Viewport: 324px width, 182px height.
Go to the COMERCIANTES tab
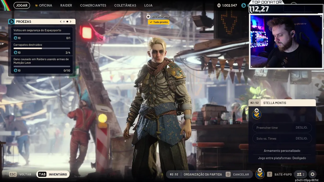click(x=93, y=5)
